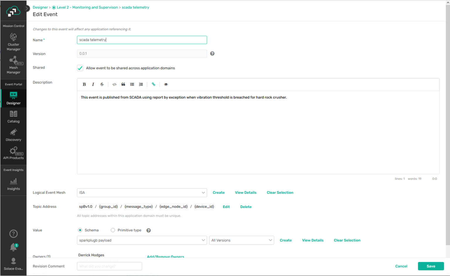Click the Bold formatting icon
This screenshot has height=276, width=450.
coord(84,84)
